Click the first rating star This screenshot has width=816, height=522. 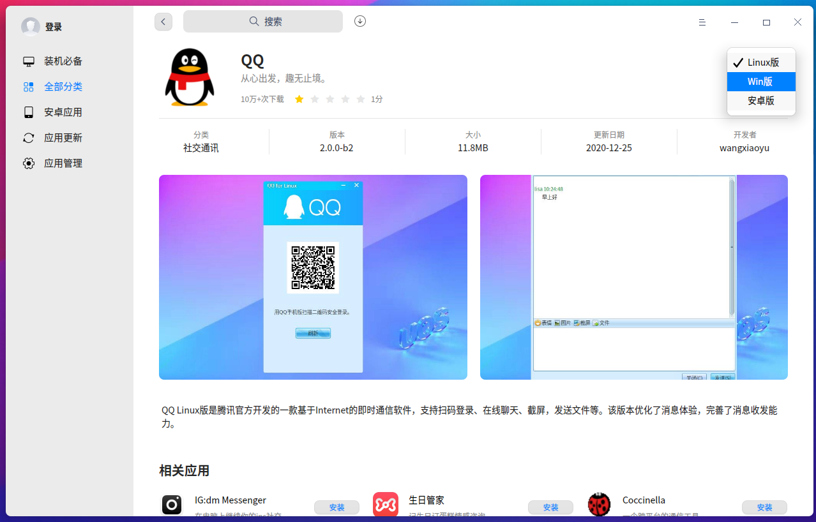click(x=299, y=99)
